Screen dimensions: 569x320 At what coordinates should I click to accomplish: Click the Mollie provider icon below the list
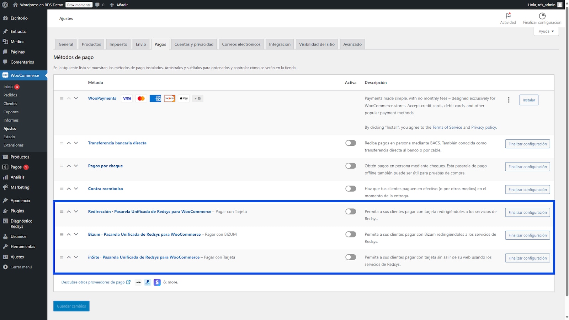138,282
